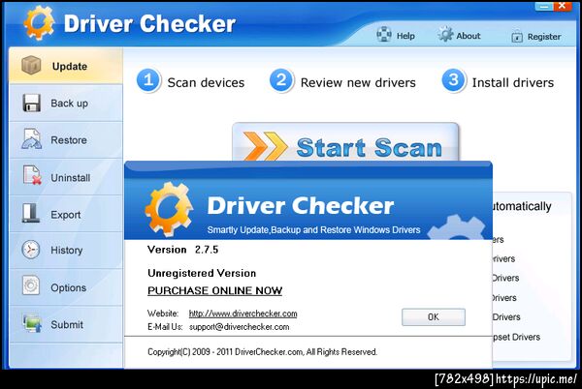
Task: Open the Help menu text
Action: (405, 36)
